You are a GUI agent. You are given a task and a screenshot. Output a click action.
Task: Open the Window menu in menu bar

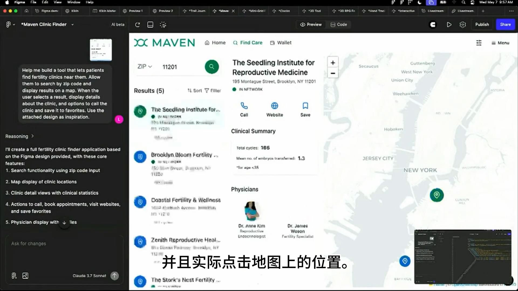coord(74,2)
